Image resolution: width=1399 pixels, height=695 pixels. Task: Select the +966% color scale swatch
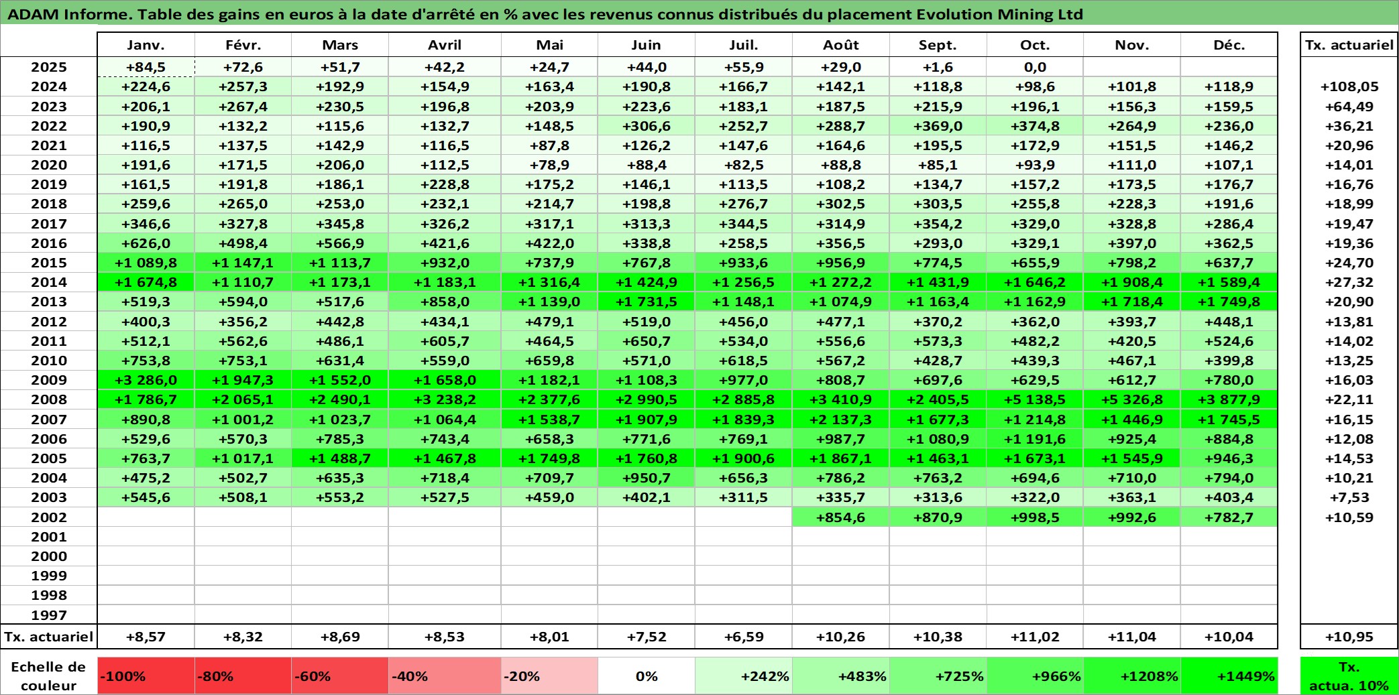point(1035,676)
